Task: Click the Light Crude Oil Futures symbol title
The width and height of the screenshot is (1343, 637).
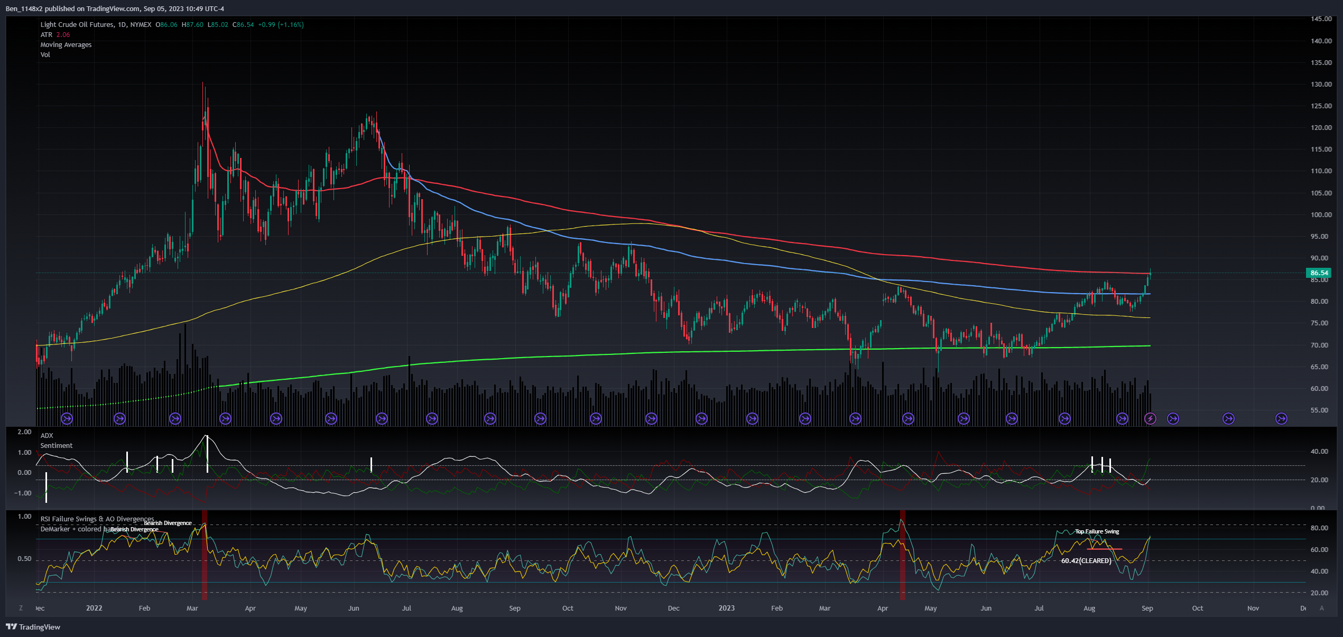Action: pos(96,25)
